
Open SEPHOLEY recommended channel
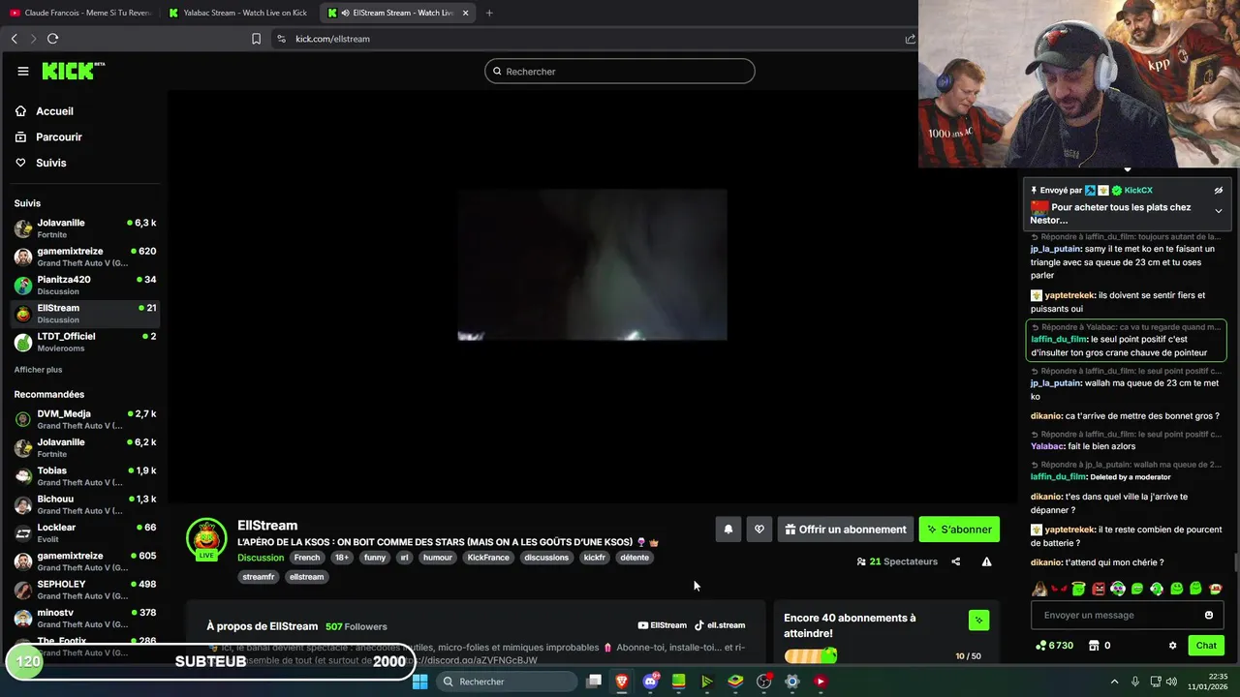click(85, 590)
